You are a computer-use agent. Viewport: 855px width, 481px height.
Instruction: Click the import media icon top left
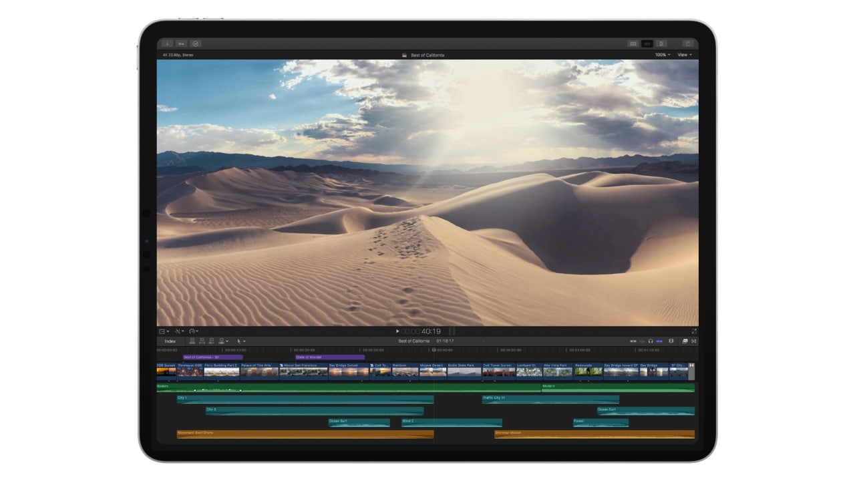tap(168, 43)
